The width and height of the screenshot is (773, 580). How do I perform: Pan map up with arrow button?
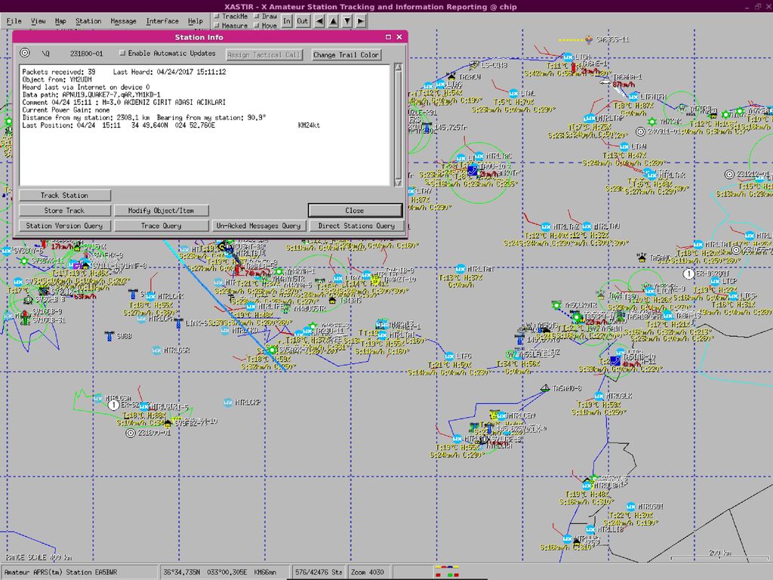coord(333,21)
